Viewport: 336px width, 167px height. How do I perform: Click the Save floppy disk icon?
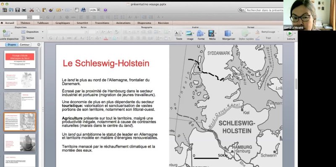point(18,10)
